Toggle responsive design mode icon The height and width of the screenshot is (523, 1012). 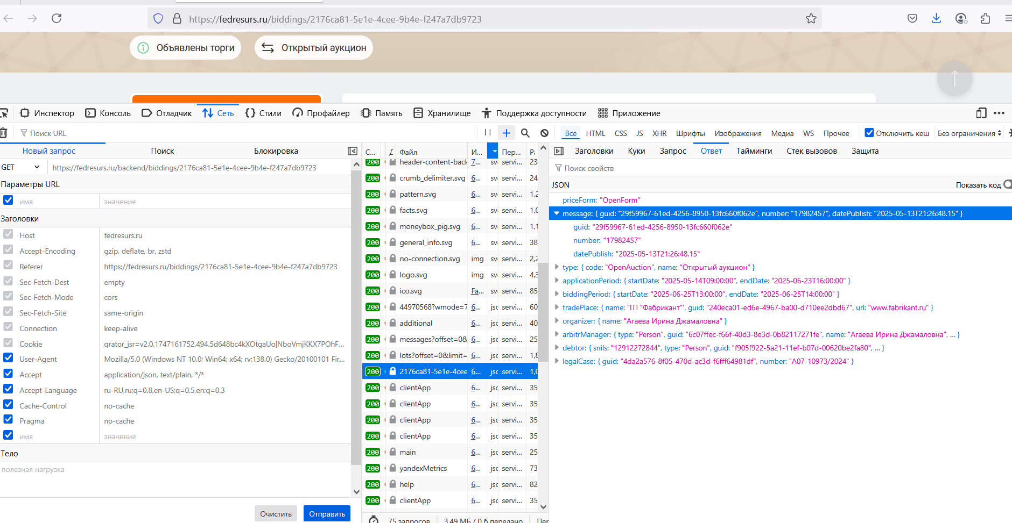981,113
